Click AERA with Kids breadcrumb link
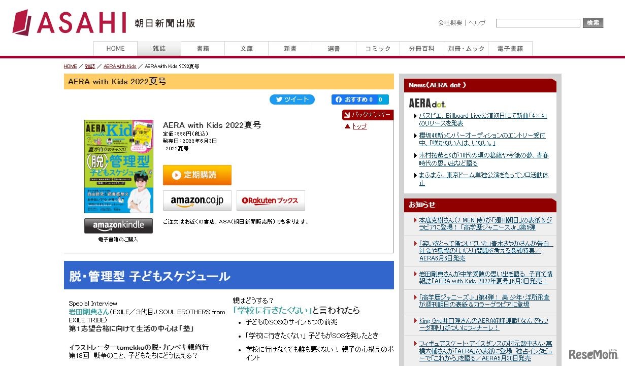This screenshot has width=625, height=366. pyautogui.click(x=120, y=66)
